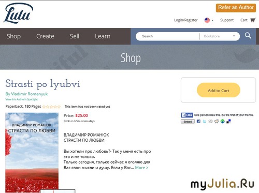Viewport: 259px width, 193px height.
Task: Share via the Digg icon
Action: click(x=210, y=122)
